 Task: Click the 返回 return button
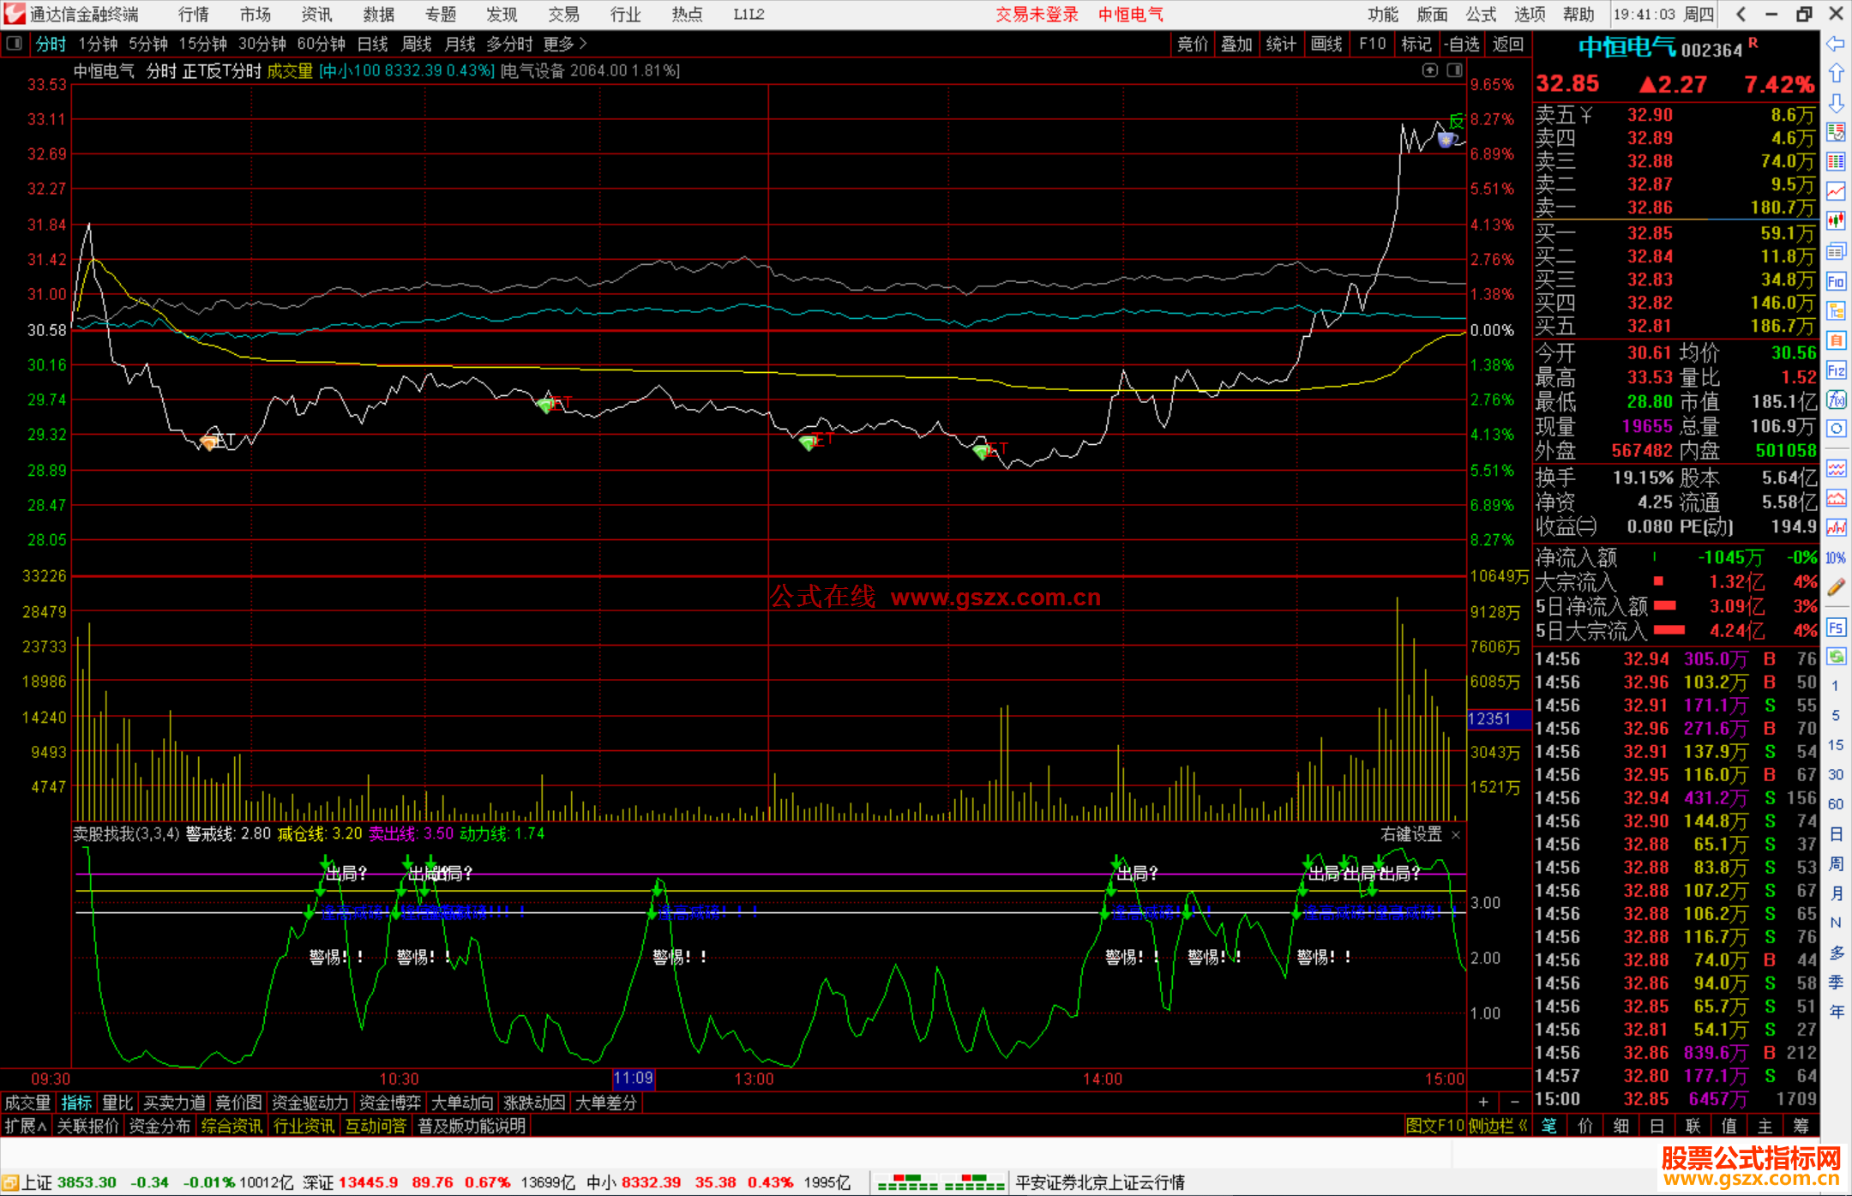1508,44
